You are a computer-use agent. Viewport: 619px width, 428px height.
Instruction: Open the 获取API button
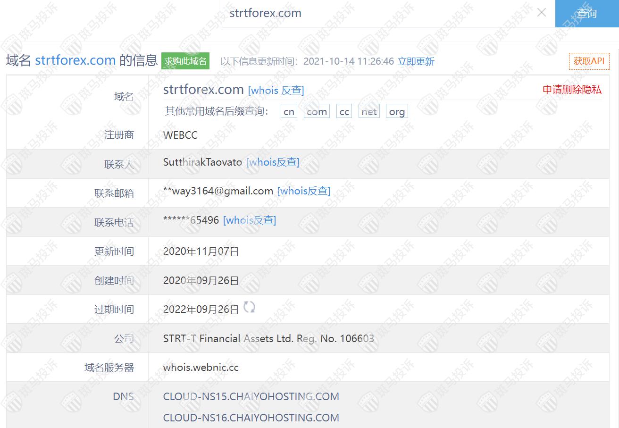(x=589, y=61)
